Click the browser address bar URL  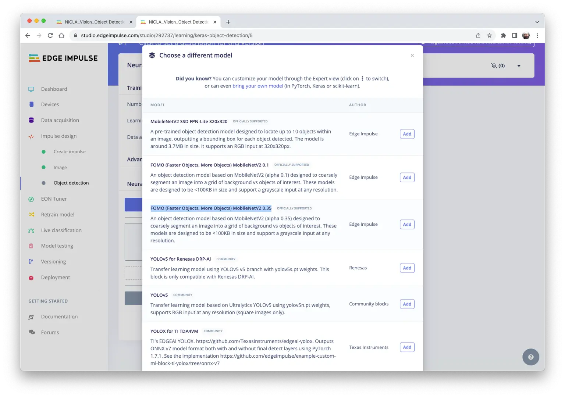tap(167, 36)
